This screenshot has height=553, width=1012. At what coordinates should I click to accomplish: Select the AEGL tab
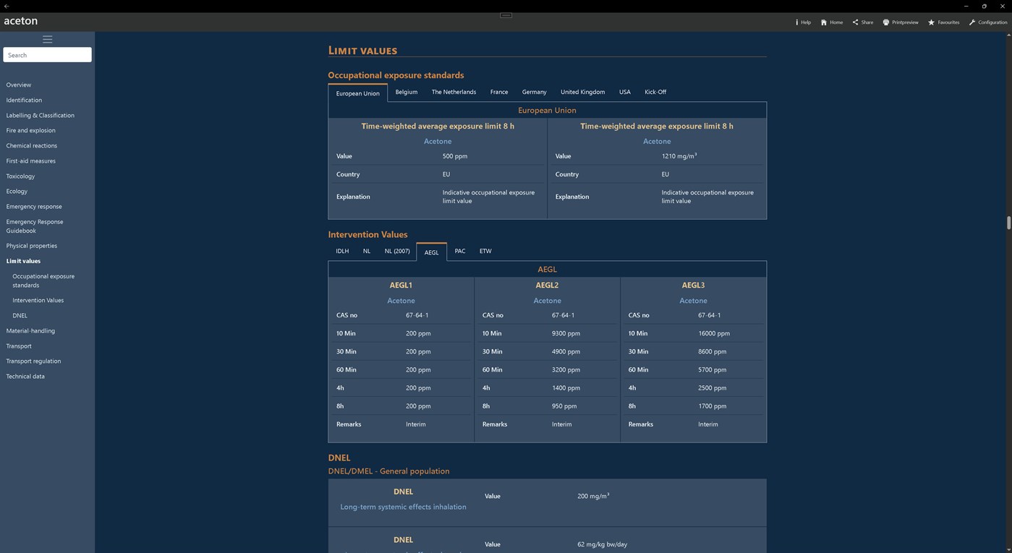tap(431, 252)
